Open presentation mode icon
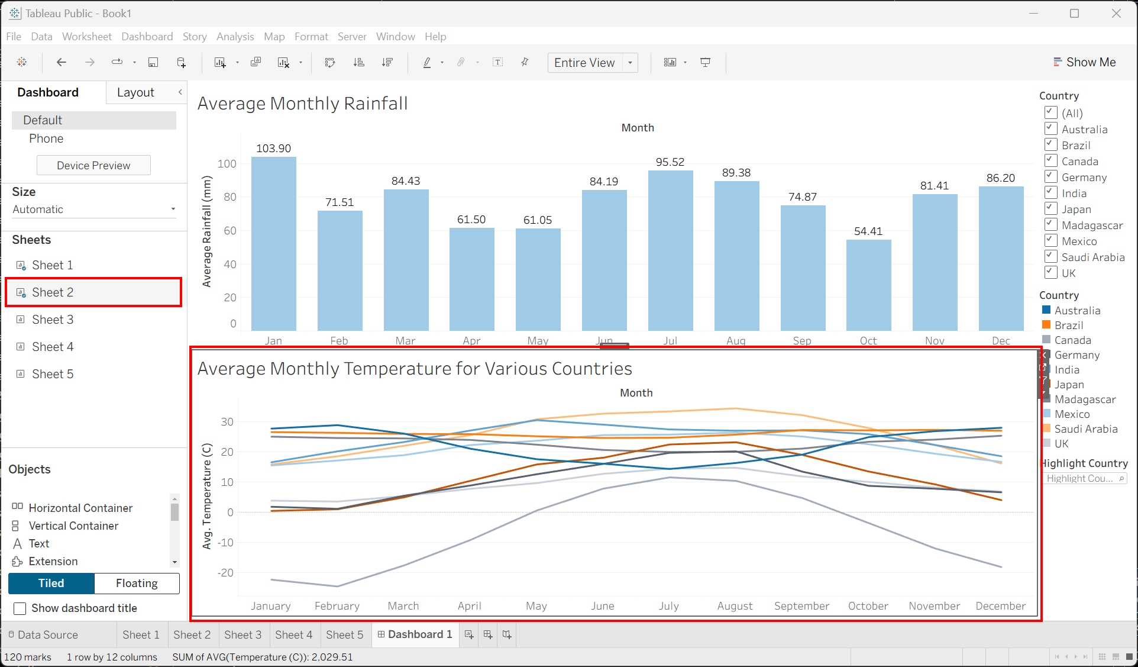 click(705, 62)
